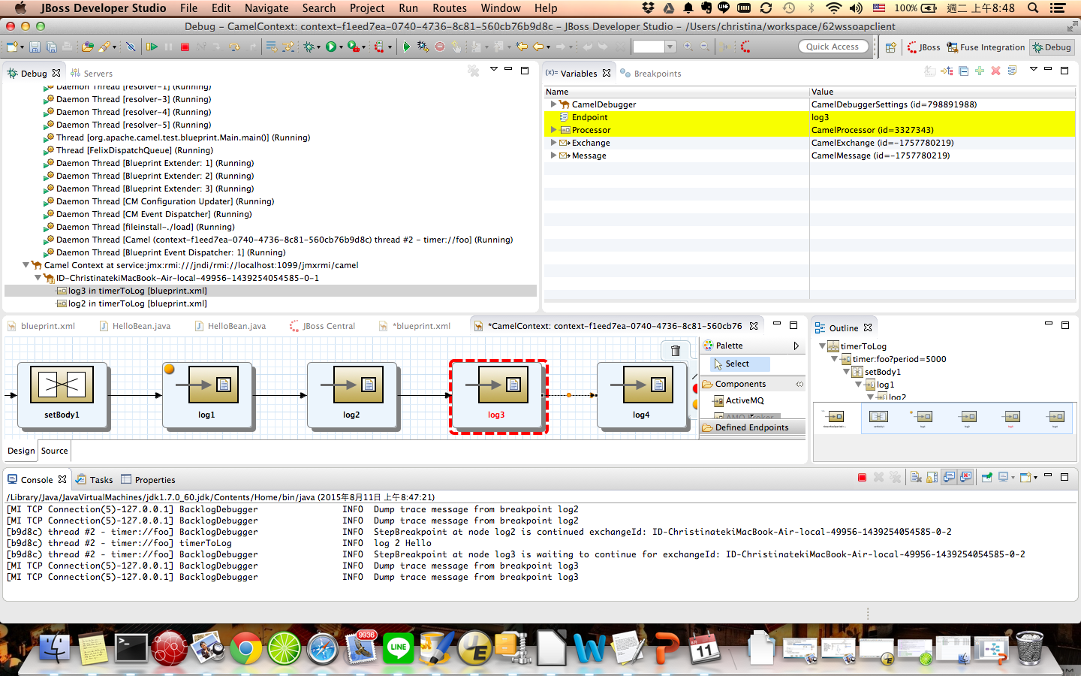1081x676 pixels.
Task: Click the green Add Watch plus icon in Variables
Action: [x=980, y=71]
